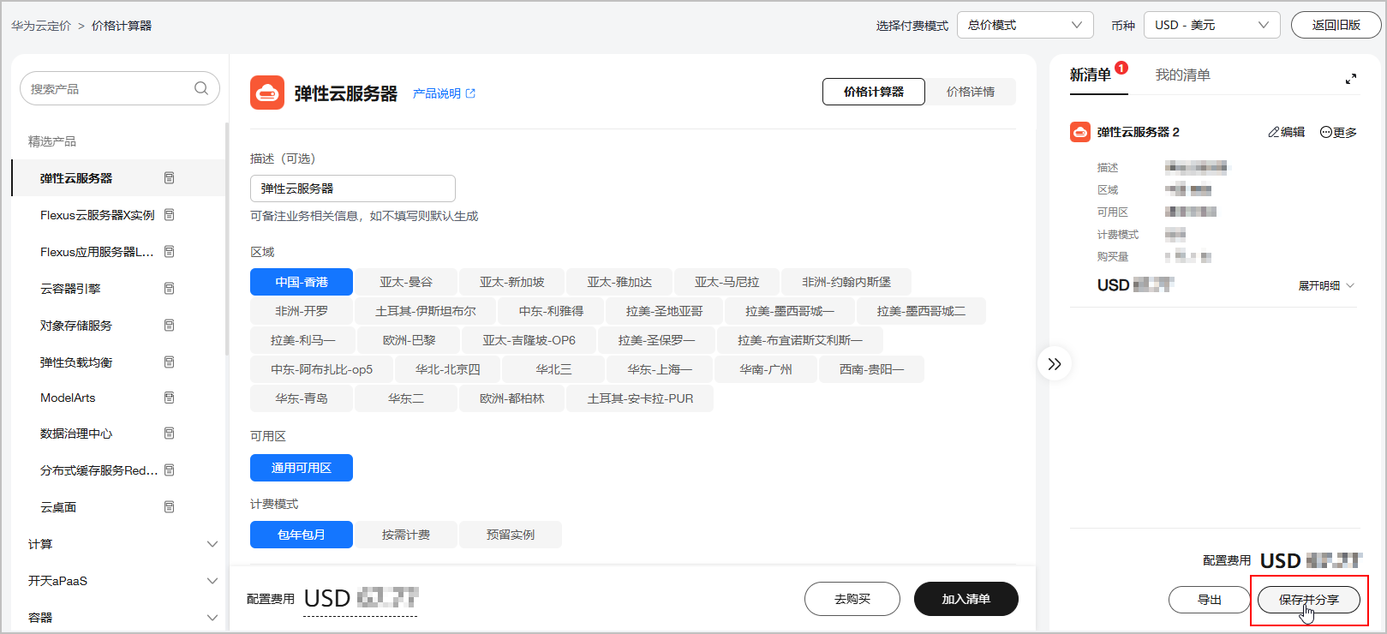This screenshot has width=1387, height=634.
Task: Click calculator icon beside 对象存储服务
Action: (x=169, y=326)
